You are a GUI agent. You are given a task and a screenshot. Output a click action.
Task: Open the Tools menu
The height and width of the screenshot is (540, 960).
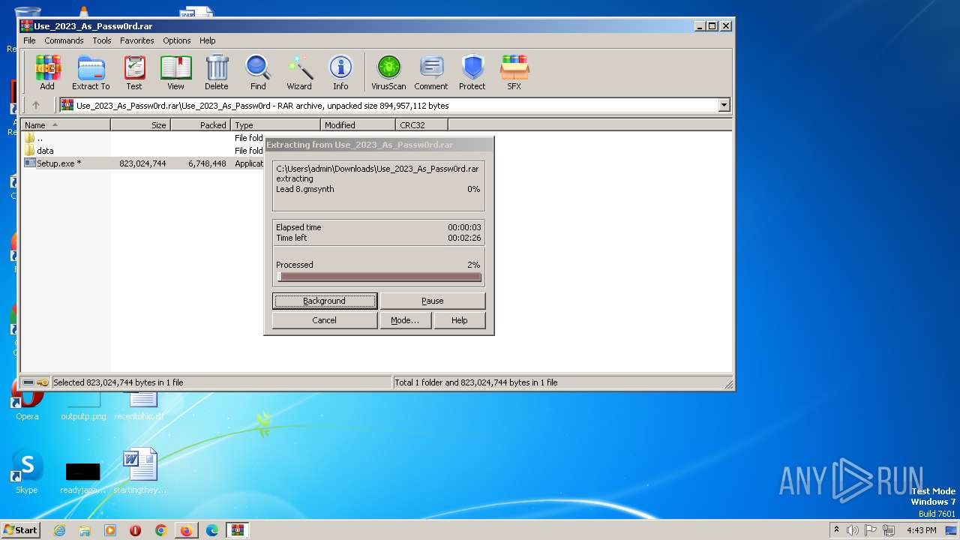click(102, 40)
